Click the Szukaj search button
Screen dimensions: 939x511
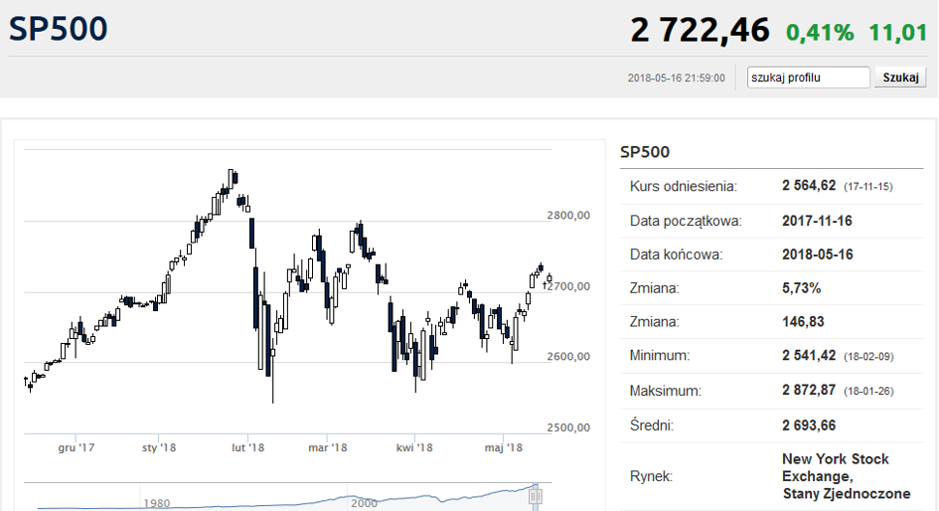(899, 78)
